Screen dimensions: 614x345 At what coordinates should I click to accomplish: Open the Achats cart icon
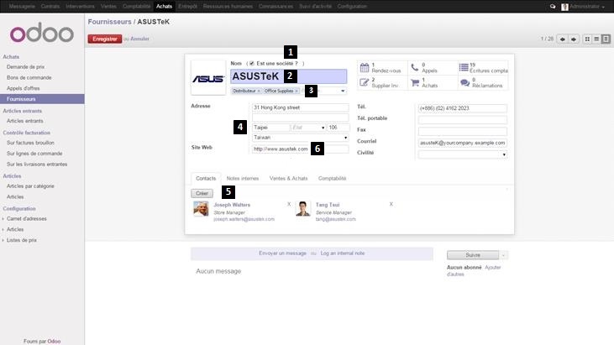tap(415, 82)
